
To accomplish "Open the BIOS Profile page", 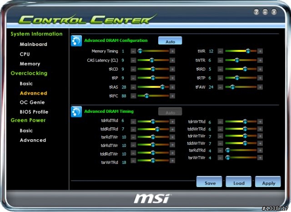I will pyautogui.click(x=34, y=112).
